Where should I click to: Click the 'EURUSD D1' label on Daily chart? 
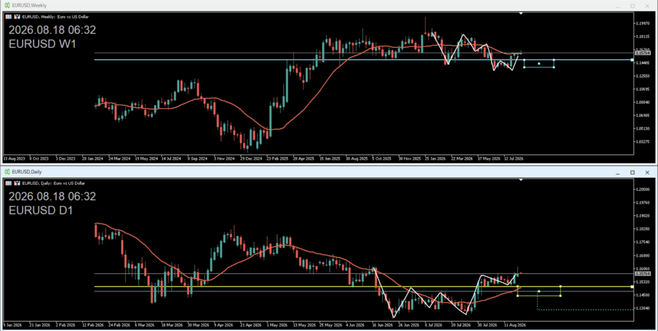click(40, 210)
